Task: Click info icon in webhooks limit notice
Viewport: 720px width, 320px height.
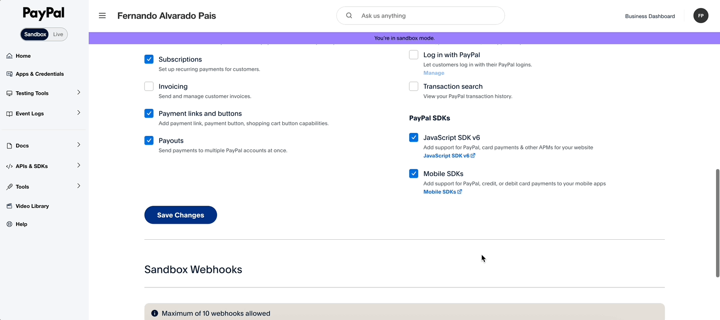Action: tap(154, 313)
